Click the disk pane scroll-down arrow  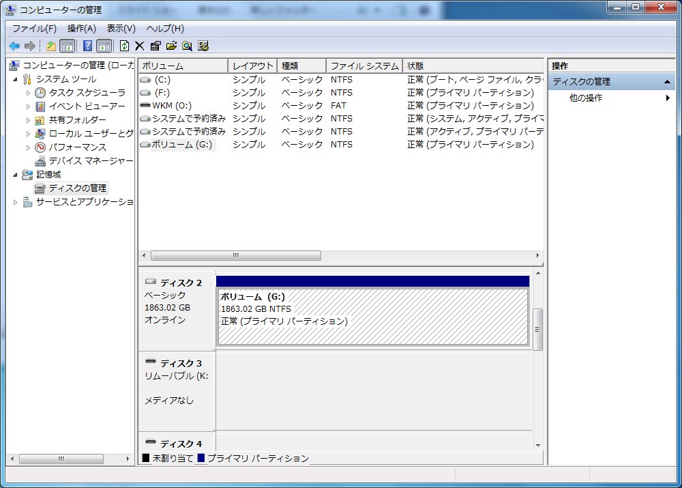click(539, 445)
